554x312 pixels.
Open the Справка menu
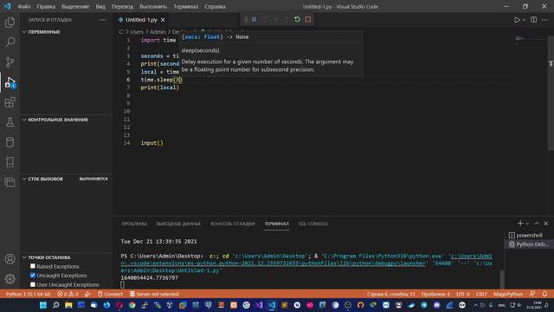(215, 6)
